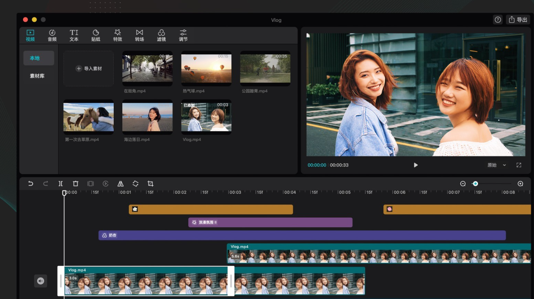
Task: Click the undo arrow in timeline toolbar
Action: click(x=31, y=183)
